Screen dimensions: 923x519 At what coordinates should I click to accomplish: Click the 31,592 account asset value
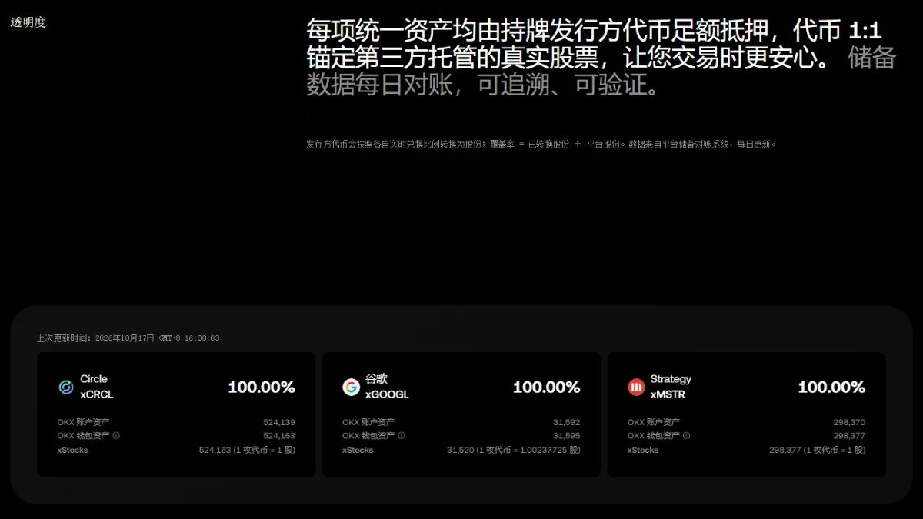click(x=567, y=422)
